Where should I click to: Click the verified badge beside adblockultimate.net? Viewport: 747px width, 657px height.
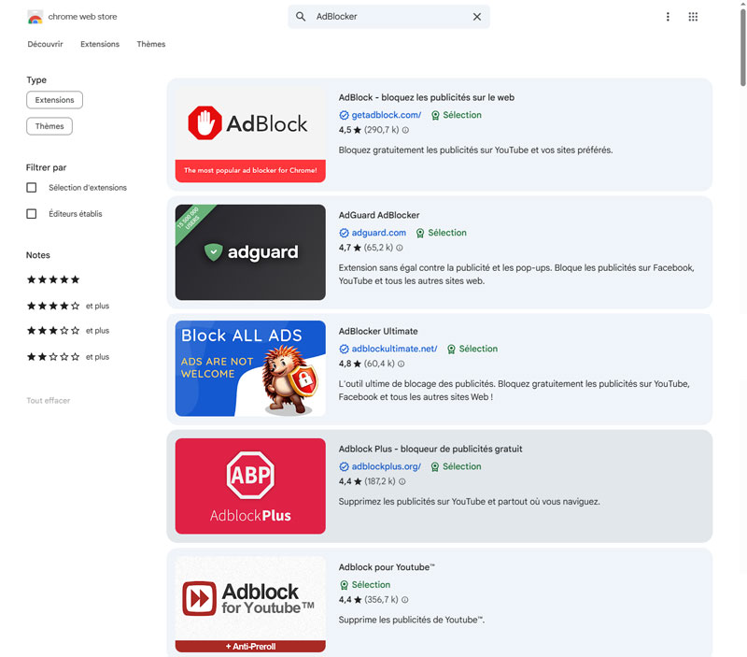(x=344, y=349)
